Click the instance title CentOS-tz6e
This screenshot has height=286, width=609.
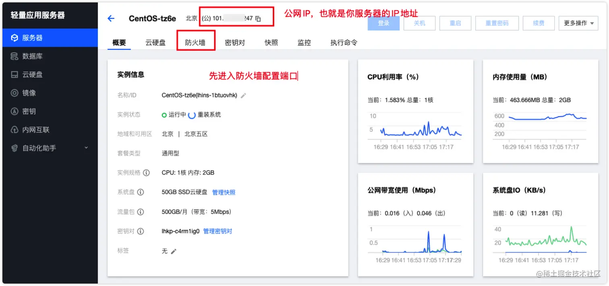pyautogui.click(x=152, y=19)
